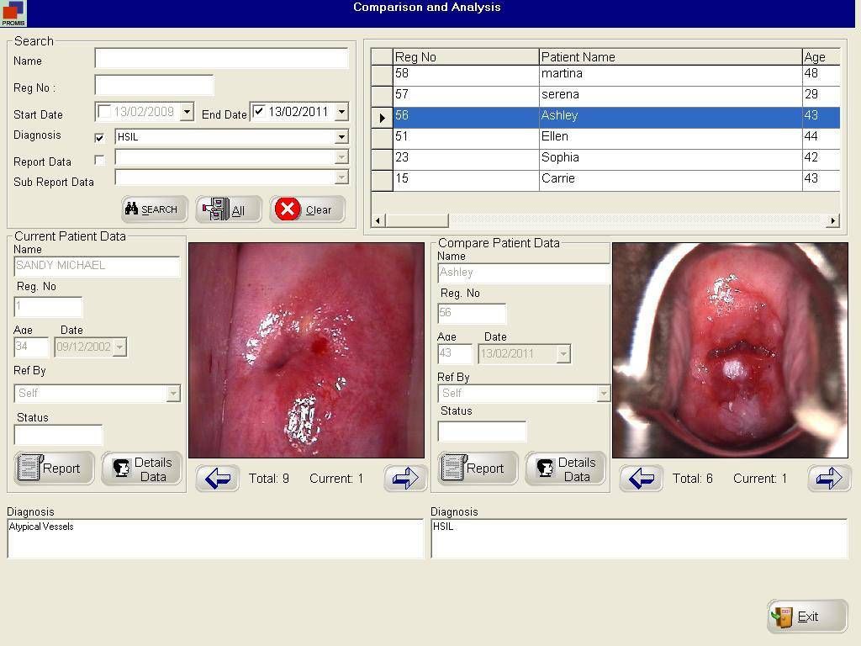Open Details Data for current patient
Screen dimensions: 861x646
pos(141,469)
